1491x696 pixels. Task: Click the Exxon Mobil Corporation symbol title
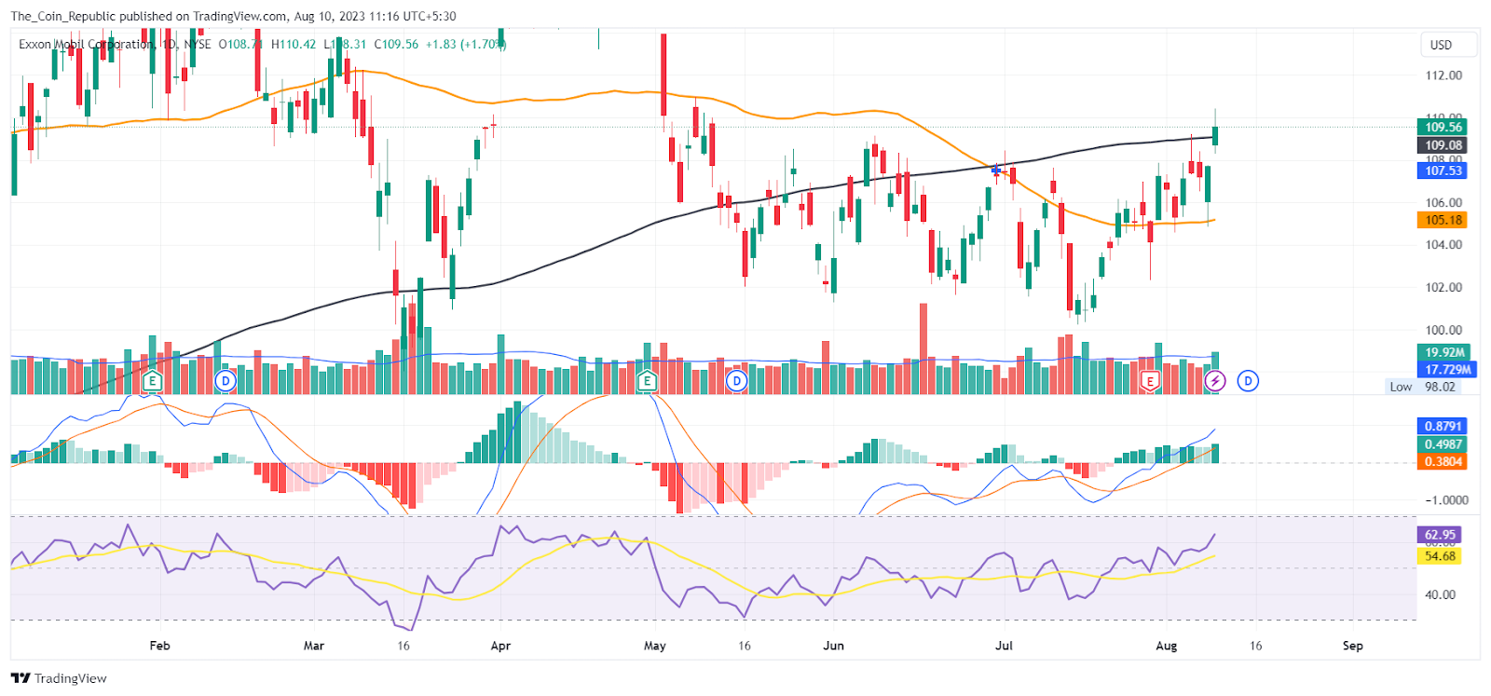86,44
